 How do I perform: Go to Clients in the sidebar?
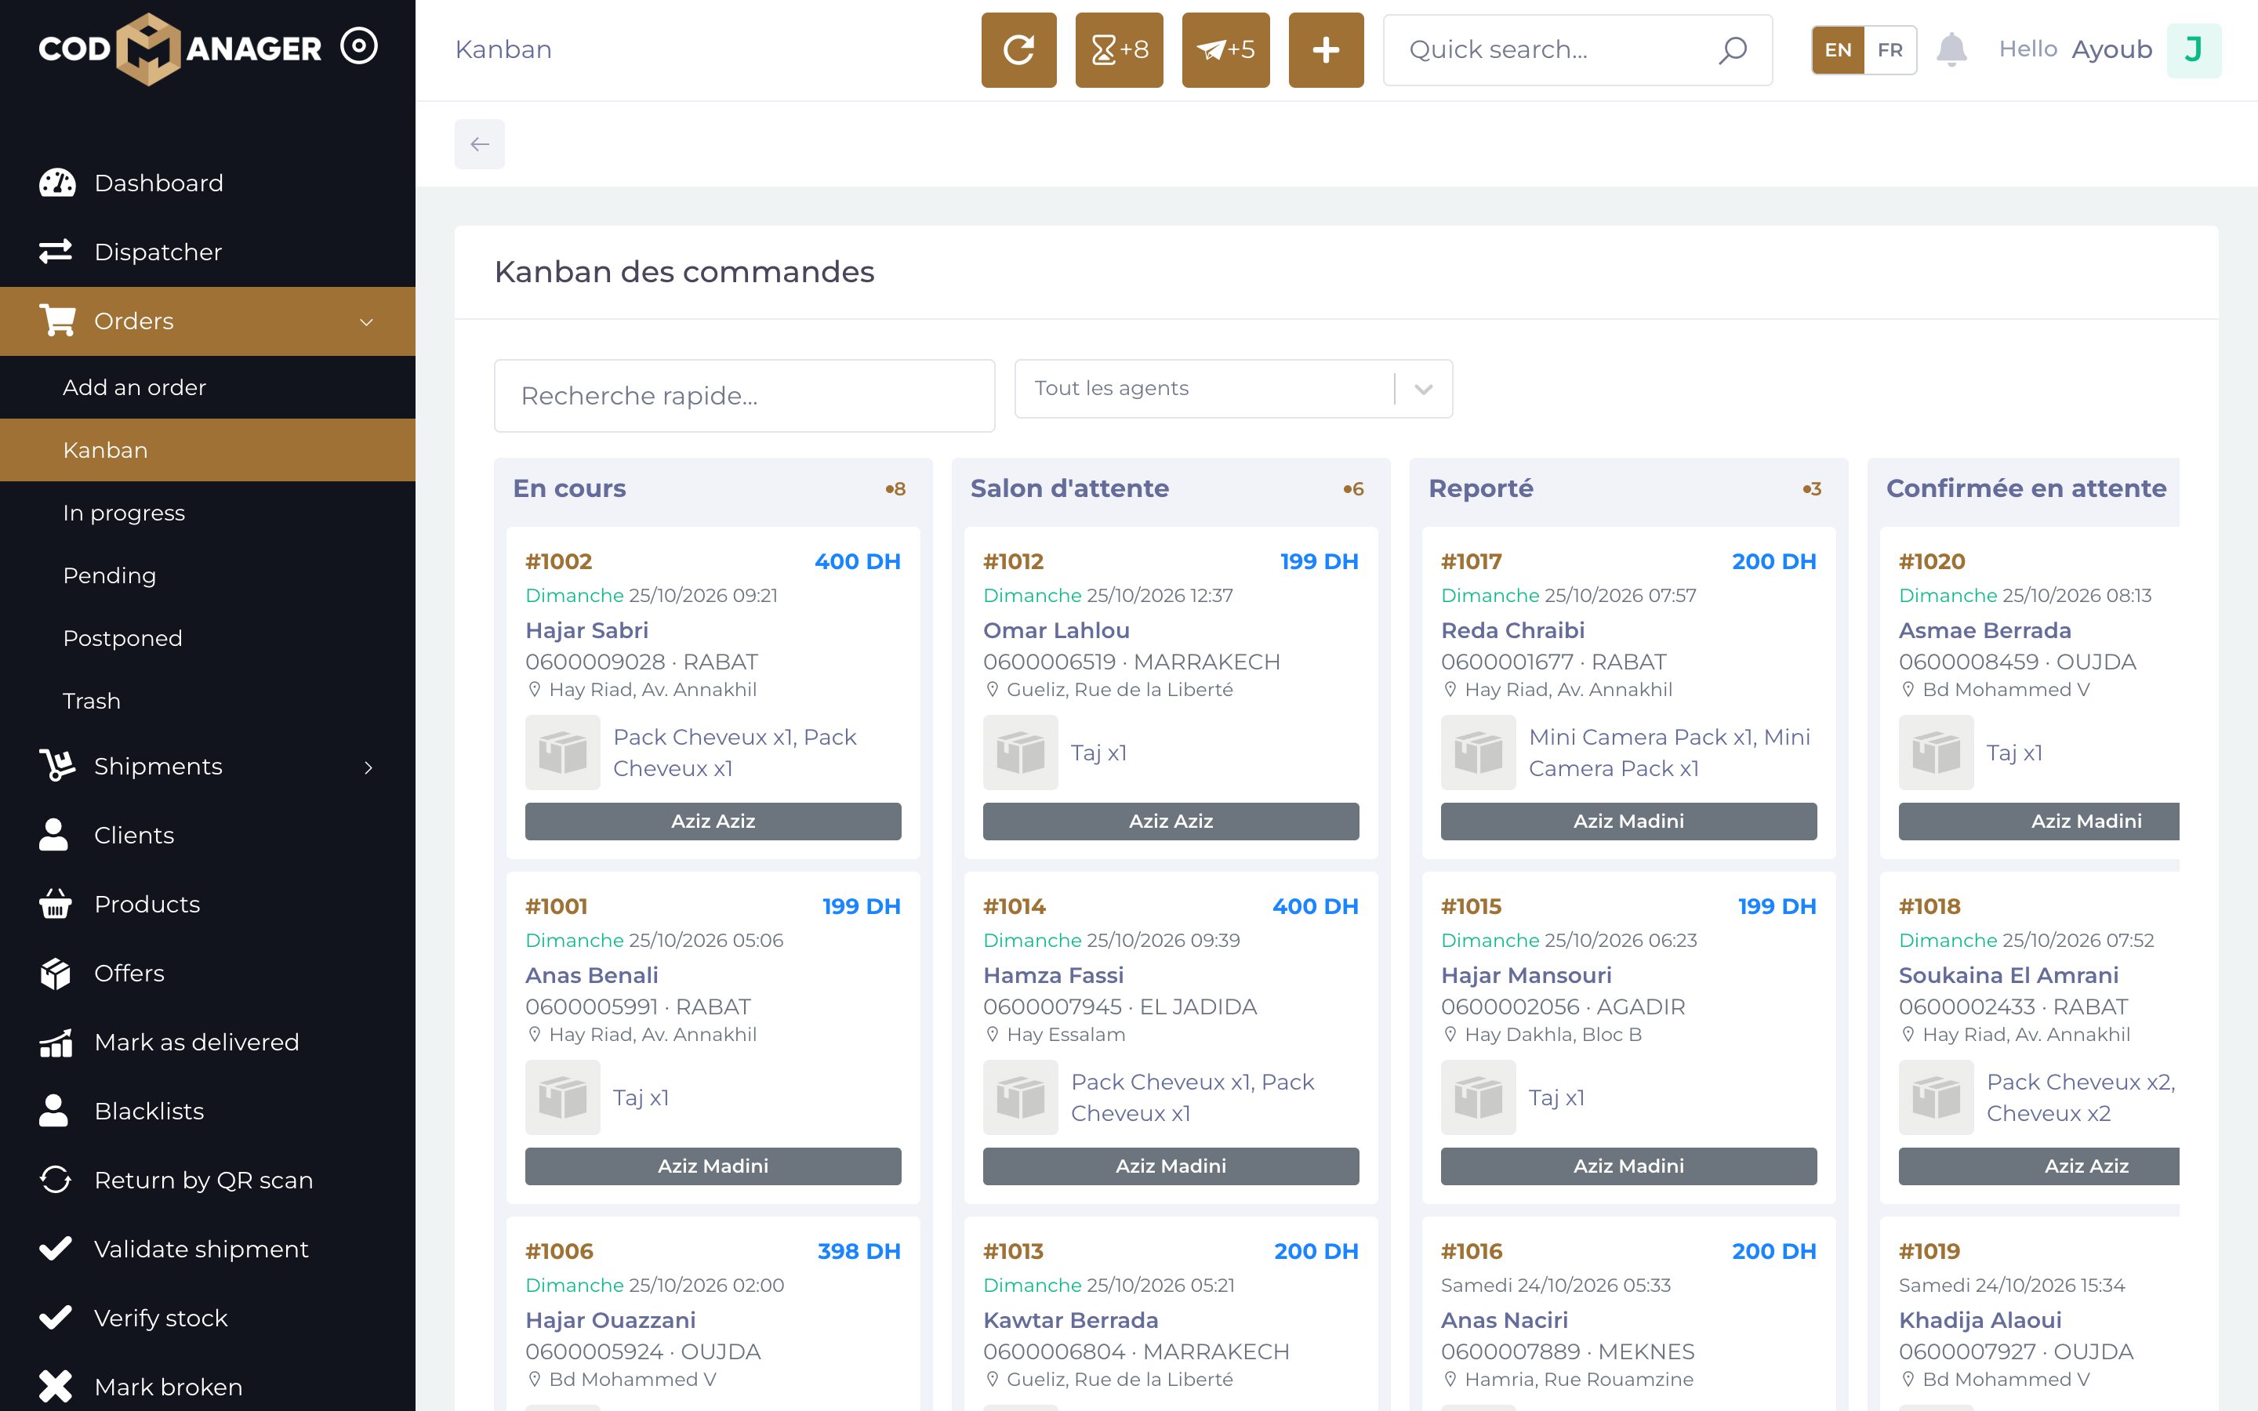[x=207, y=835]
